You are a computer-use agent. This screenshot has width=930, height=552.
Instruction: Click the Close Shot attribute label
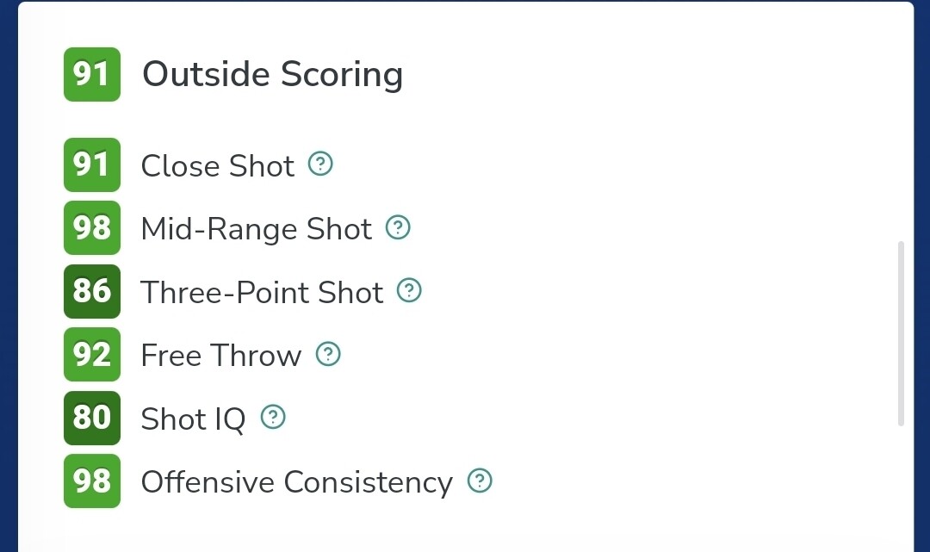(x=217, y=165)
